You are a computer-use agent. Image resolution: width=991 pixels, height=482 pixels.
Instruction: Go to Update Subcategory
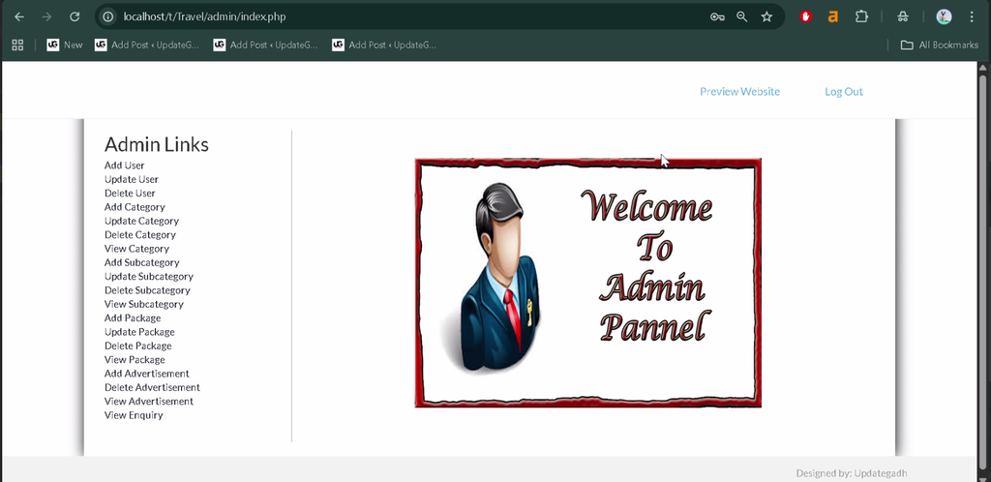[149, 277]
